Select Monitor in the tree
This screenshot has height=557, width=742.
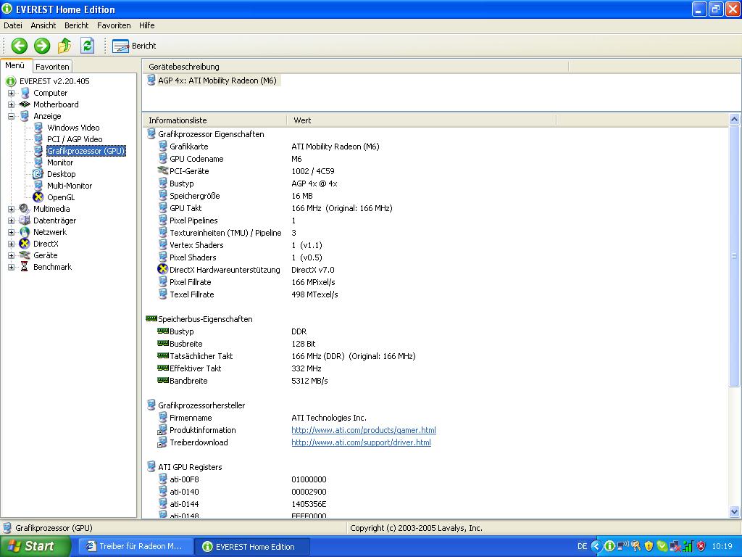point(60,162)
